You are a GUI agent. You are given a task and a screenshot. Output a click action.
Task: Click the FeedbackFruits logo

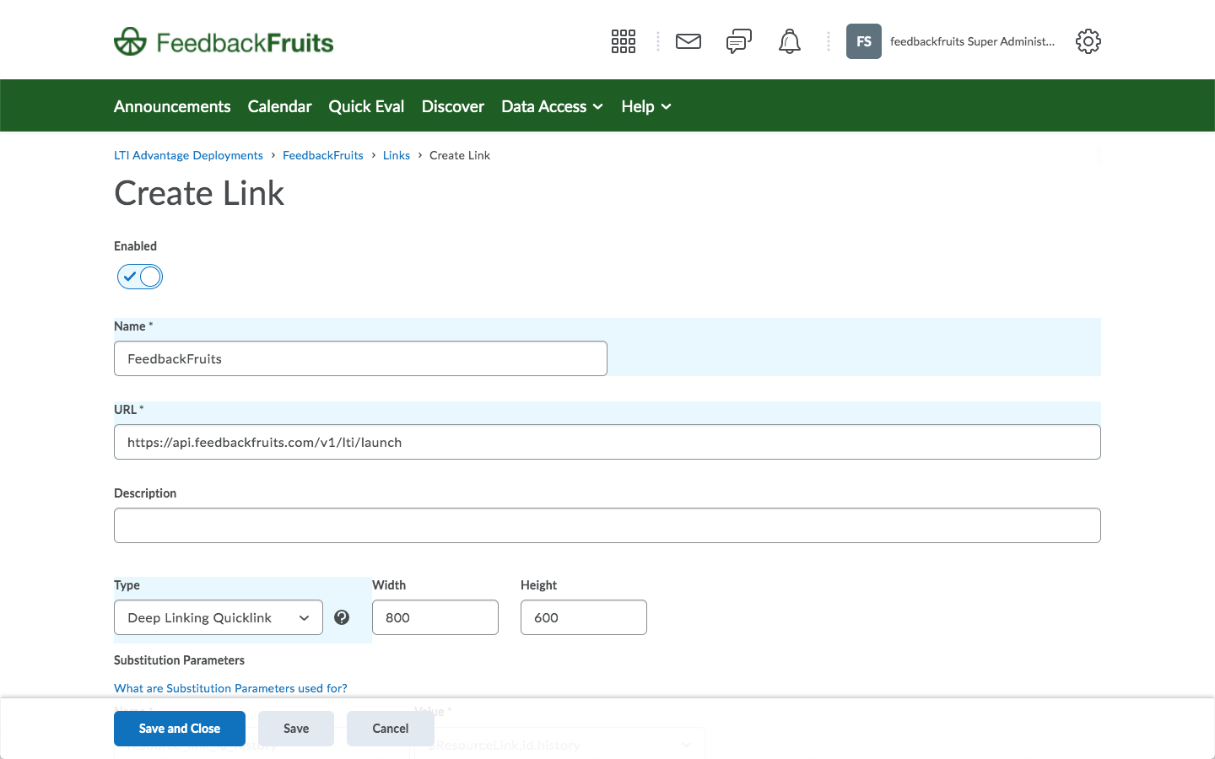point(224,41)
